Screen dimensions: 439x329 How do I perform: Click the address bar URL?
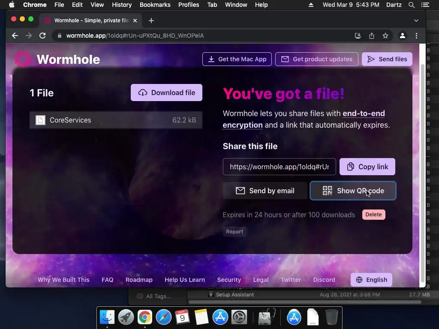135,36
